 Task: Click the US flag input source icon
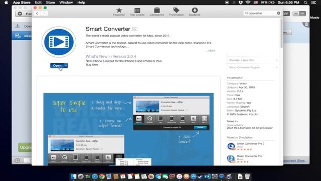(255, 3)
